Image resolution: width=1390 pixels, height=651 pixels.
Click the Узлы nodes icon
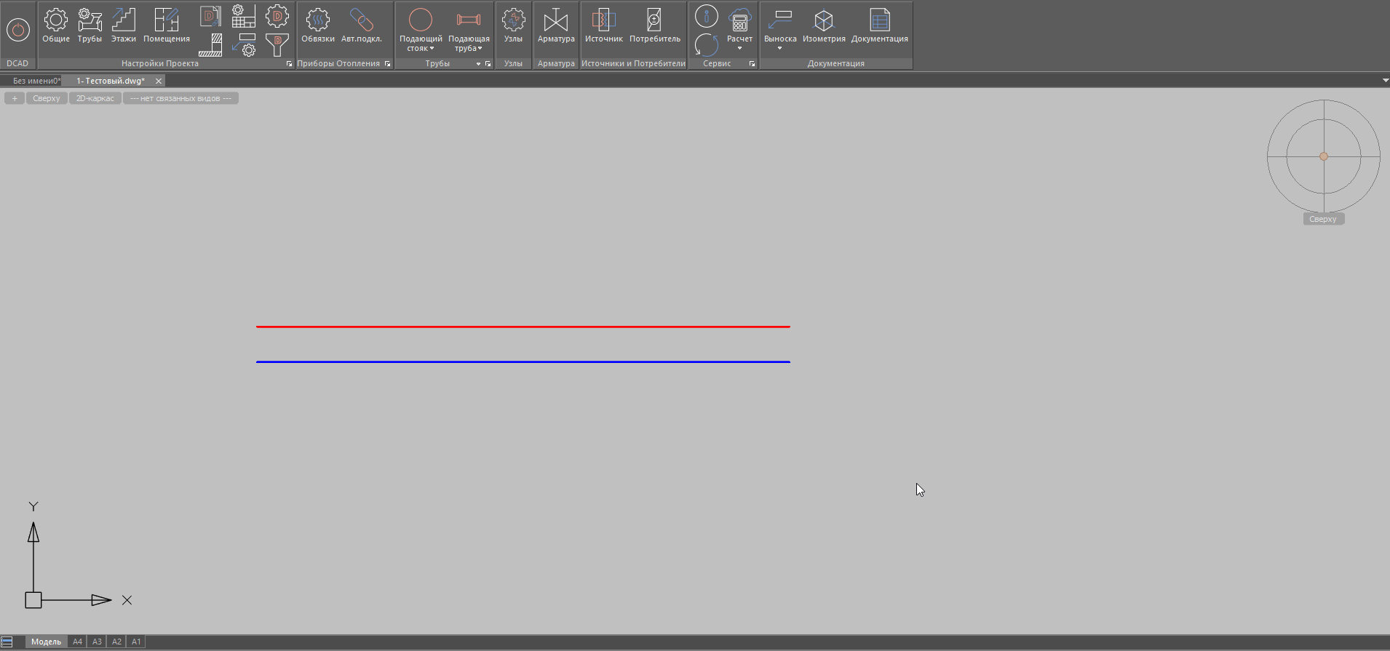pos(513,26)
